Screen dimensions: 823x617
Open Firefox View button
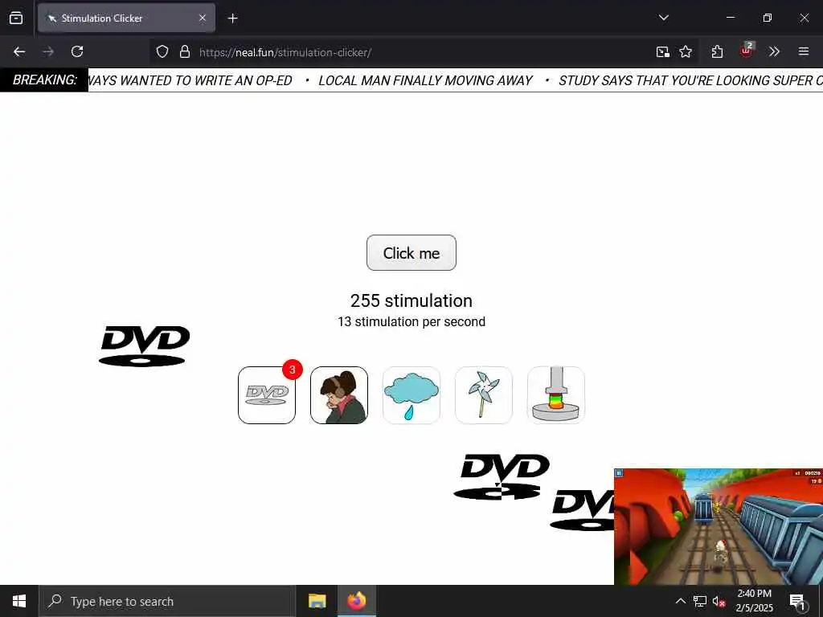tap(16, 18)
